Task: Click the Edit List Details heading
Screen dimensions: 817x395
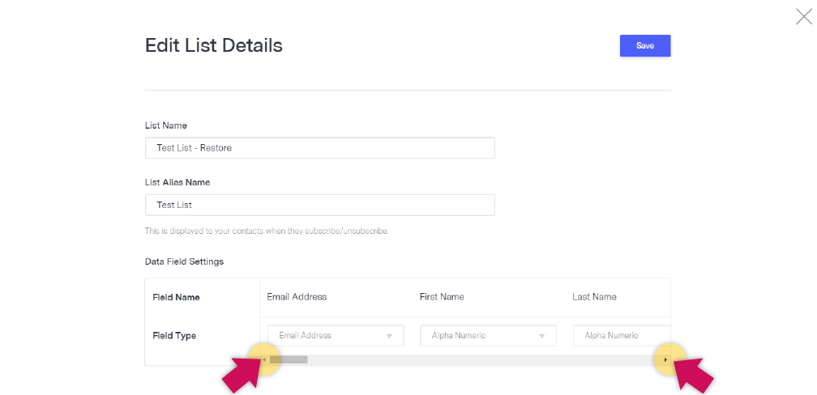Action: point(214,45)
